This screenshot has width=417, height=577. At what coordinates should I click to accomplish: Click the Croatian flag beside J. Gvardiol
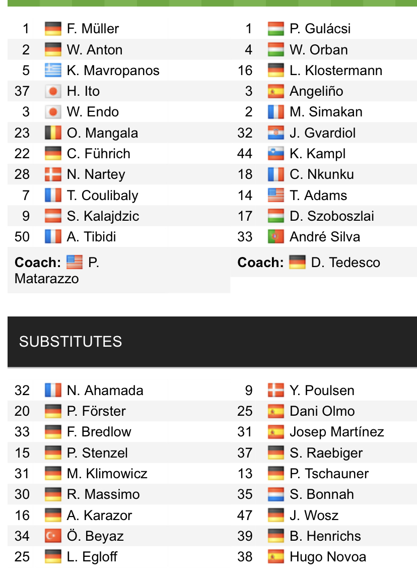click(x=276, y=133)
